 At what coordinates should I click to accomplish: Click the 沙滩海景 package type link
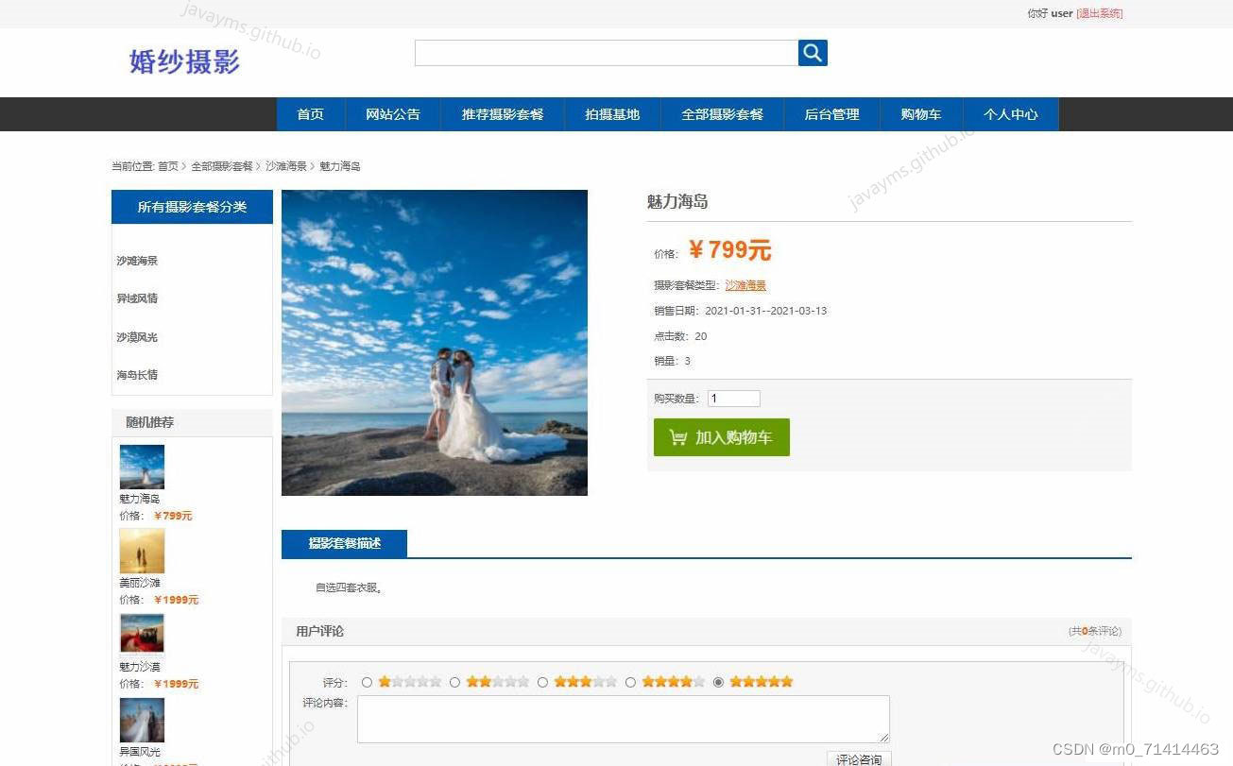[745, 285]
